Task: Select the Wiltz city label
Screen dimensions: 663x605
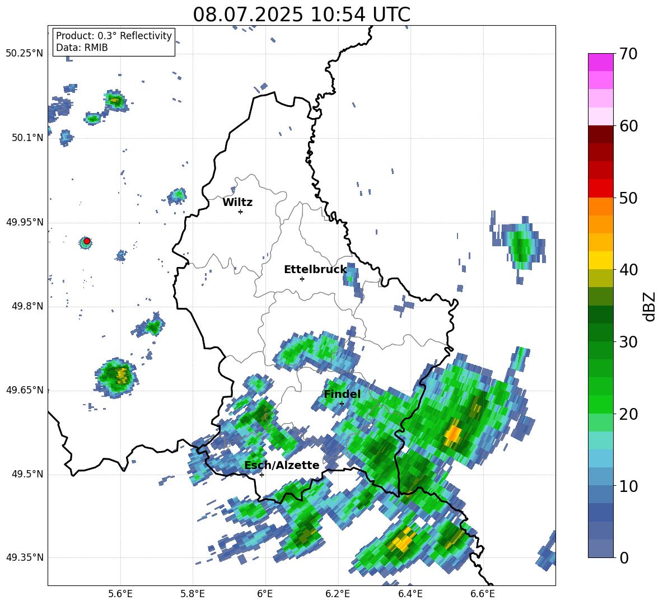Action: pyautogui.click(x=237, y=203)
